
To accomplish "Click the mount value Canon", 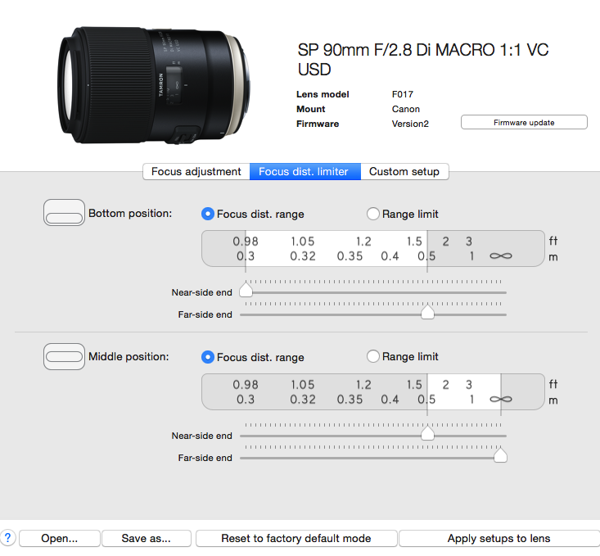I will (x=406, y=109).
